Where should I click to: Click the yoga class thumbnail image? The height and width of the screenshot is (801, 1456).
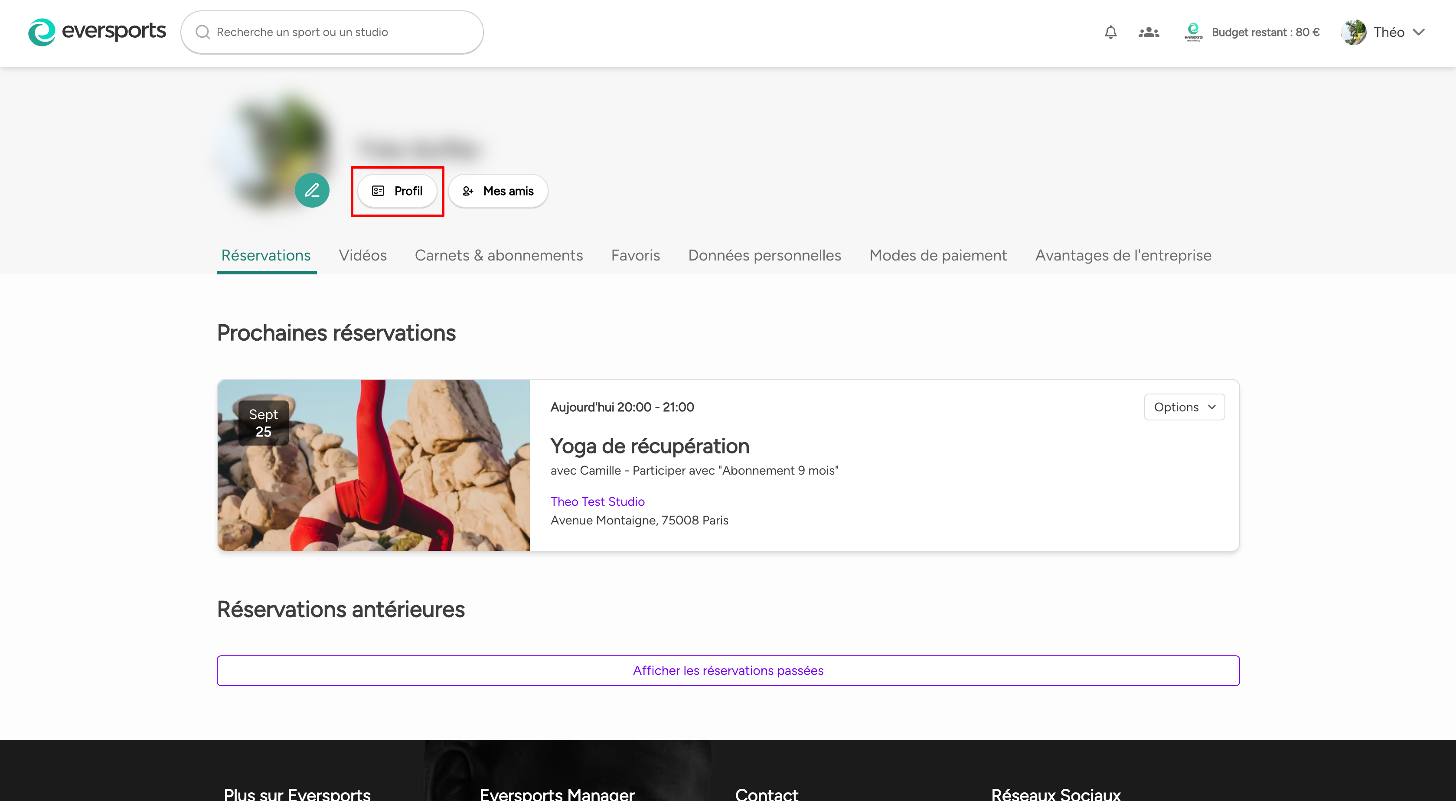[x=374, y=465]
